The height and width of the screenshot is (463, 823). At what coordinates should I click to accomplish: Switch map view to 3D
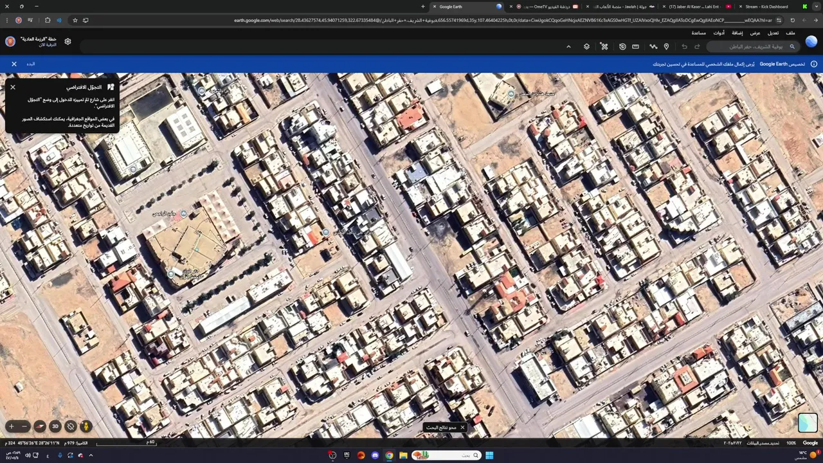pos(55,426)
